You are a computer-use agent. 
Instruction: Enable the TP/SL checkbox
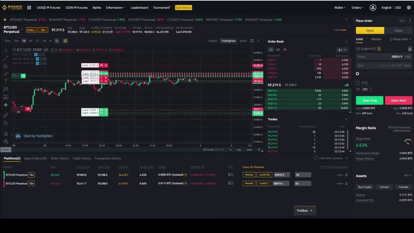pyautogui.click(x=357, y=83)
